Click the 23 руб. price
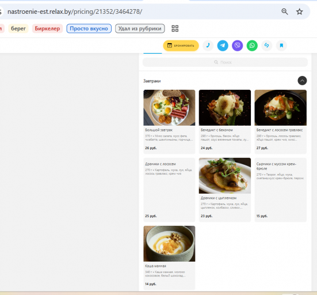The height and width of the screenshot is (295, 317). [x=207, y=216]
